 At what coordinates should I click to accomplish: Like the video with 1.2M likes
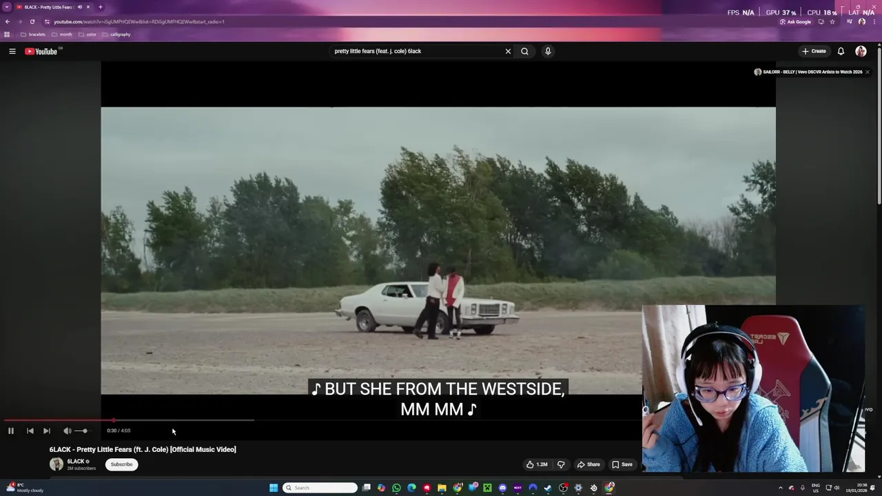537,464
